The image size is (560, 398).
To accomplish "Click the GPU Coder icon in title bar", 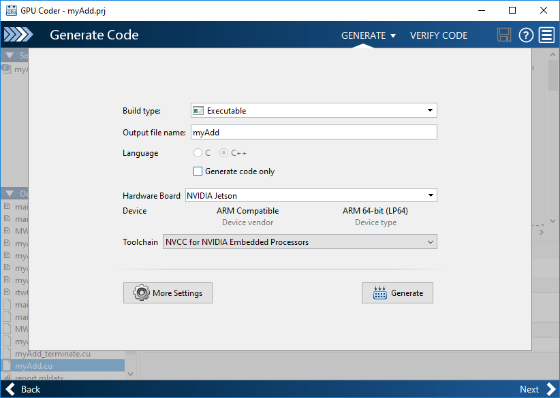I will 10,10.
